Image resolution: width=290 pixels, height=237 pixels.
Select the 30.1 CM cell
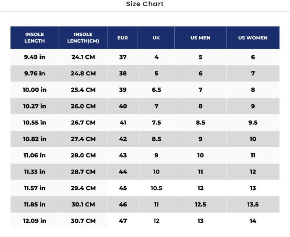(x=83, y=204)
